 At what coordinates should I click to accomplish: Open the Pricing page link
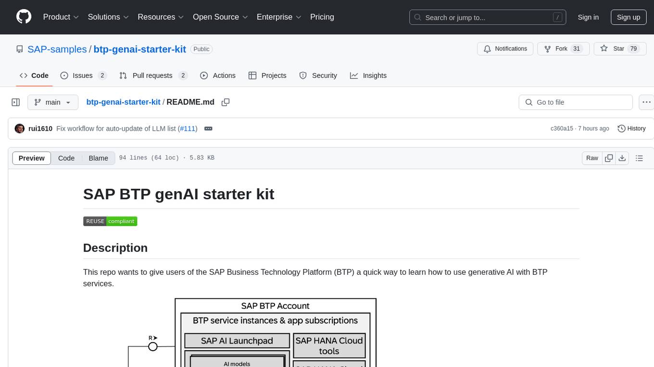click(x=322, y=17)
